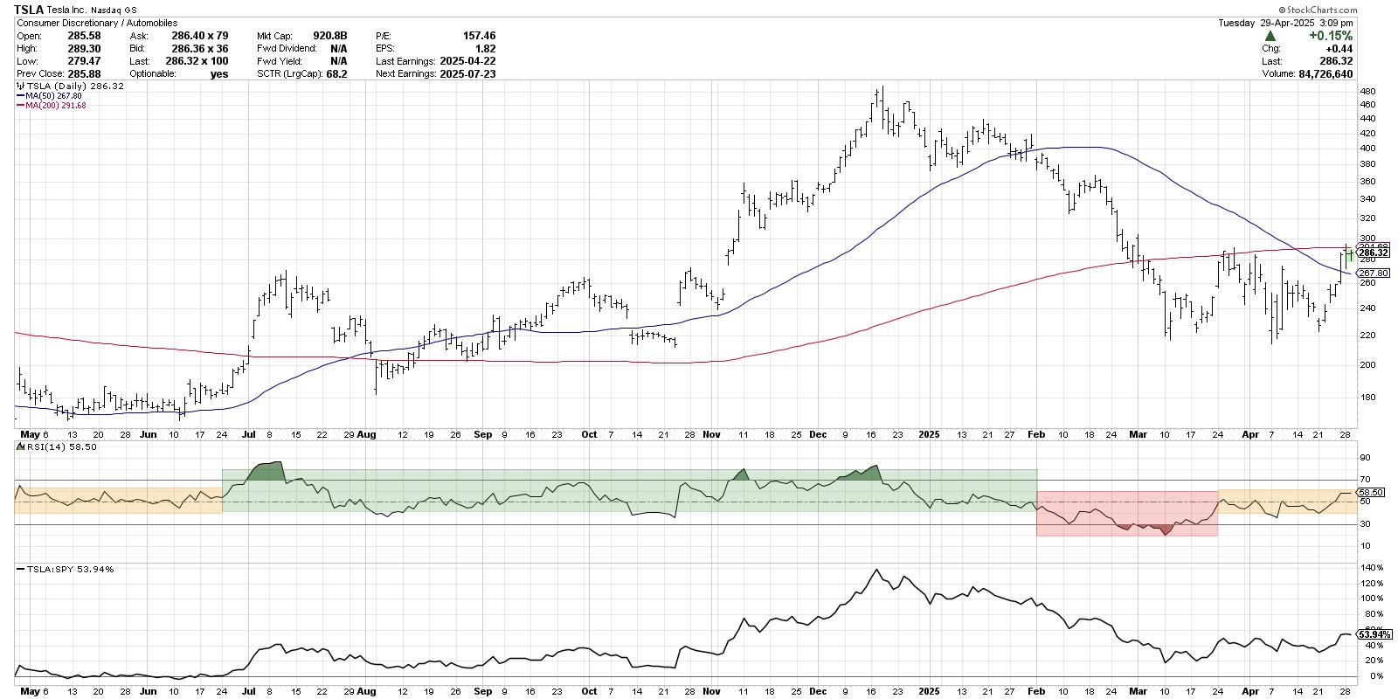Click the Mkt Cap value 920.8B
The image size is (1398, 699).
(x=330, y=36)
